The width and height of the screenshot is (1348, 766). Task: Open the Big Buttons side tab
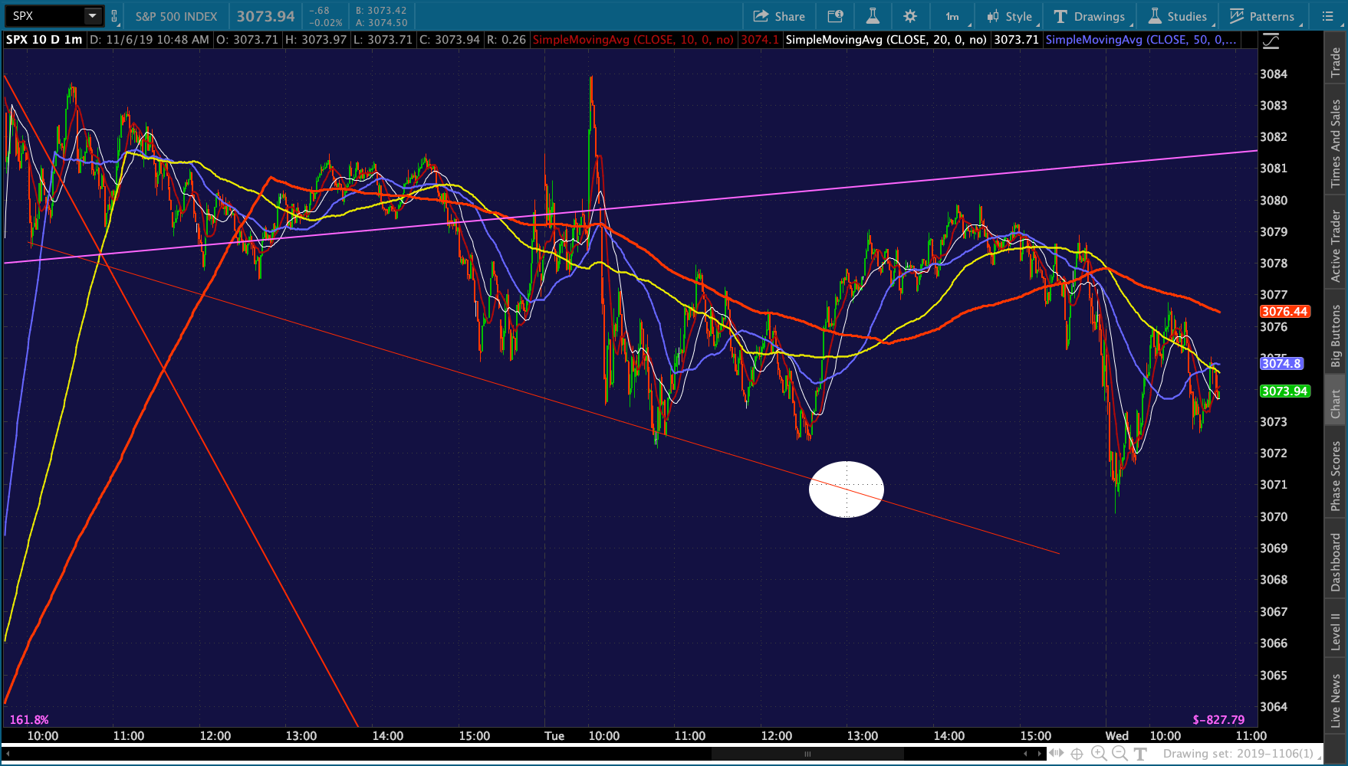click(1336, 336)
